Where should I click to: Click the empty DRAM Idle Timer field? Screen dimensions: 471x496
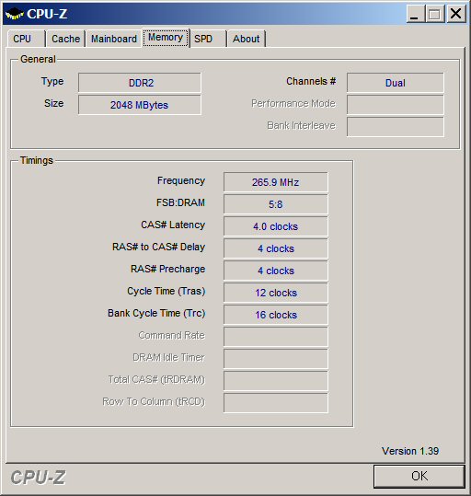point(275,359)
